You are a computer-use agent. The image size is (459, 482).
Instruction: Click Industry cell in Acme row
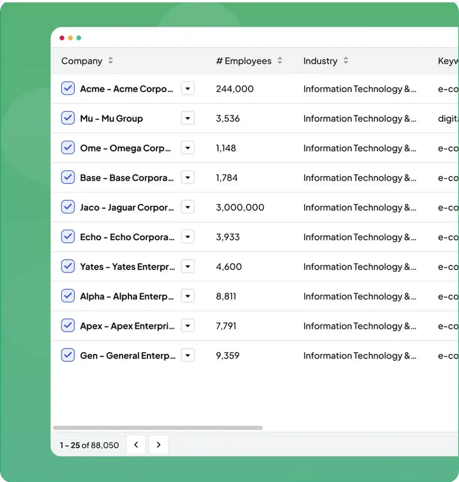pyautogui.click(x=360, y=89)
